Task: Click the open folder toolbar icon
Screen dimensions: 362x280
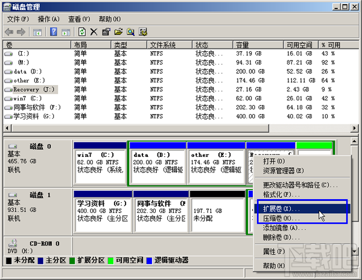Action: [118, 31]
